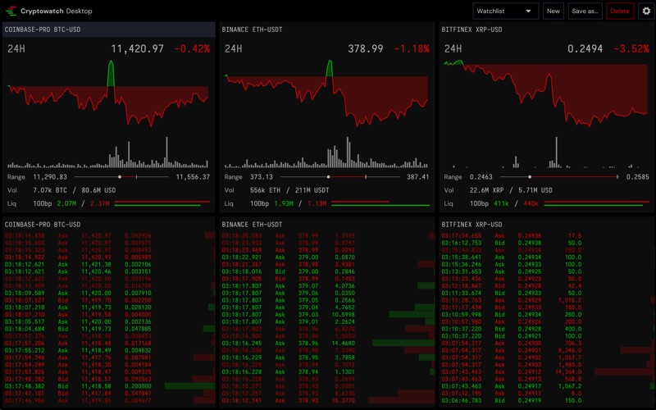Click the BTC trade row at 03:17:55.212
Image resolution: width=656 pixels, height=410 pixels.
[x=109, y=351]
